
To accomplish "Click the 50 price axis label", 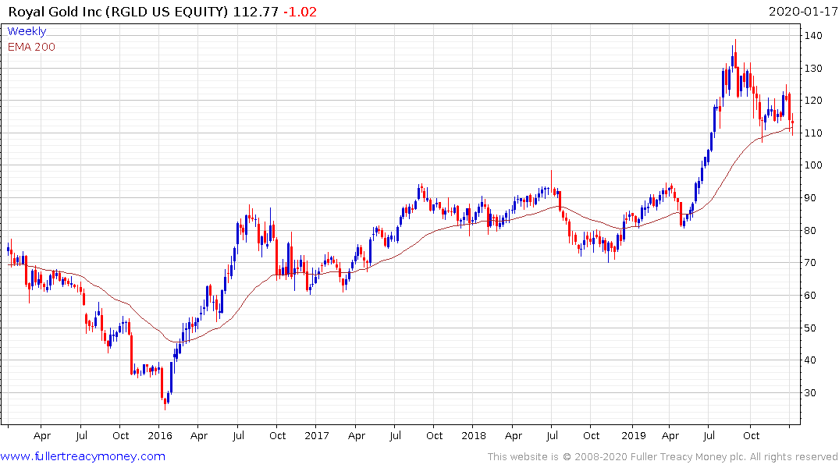I will click(809, 328).
